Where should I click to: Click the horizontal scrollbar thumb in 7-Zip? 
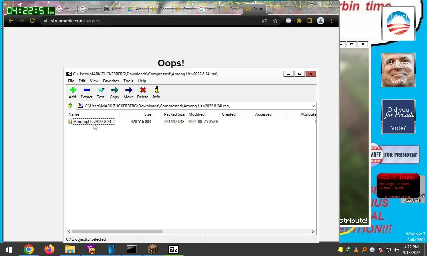point(117,231)
